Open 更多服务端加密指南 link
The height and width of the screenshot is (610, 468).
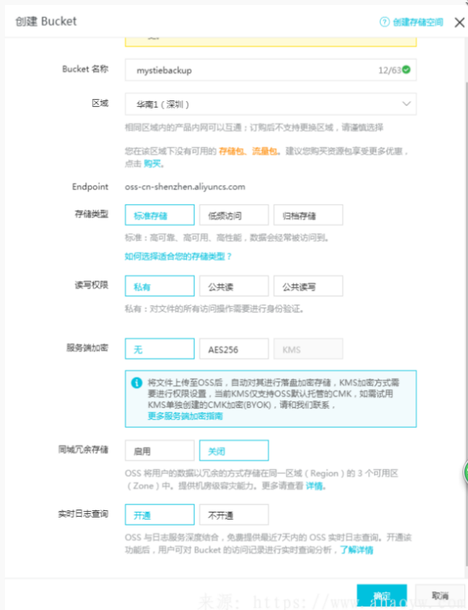[185, 416]
